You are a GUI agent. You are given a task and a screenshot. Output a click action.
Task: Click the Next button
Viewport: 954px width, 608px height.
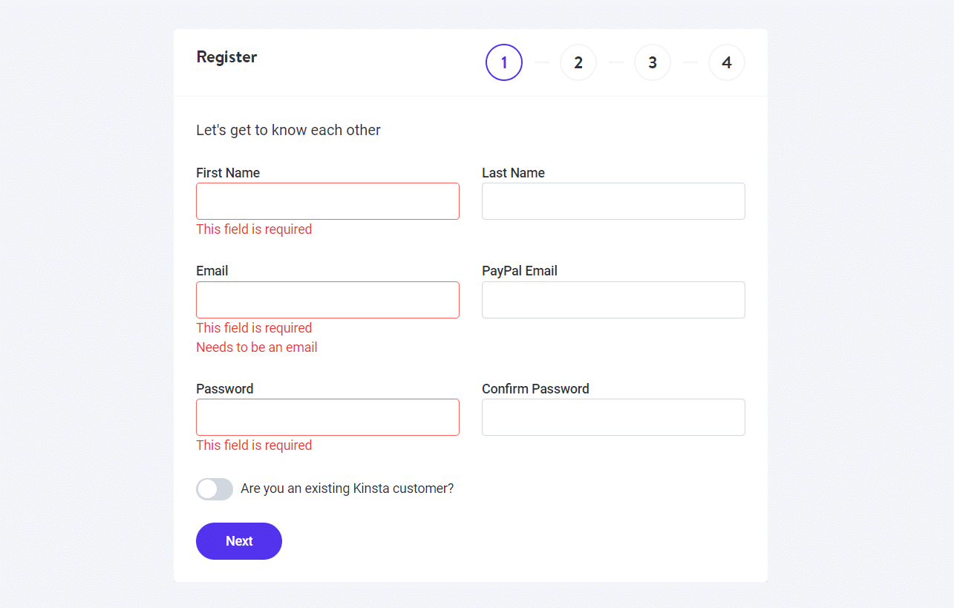[x=238, y=540]
